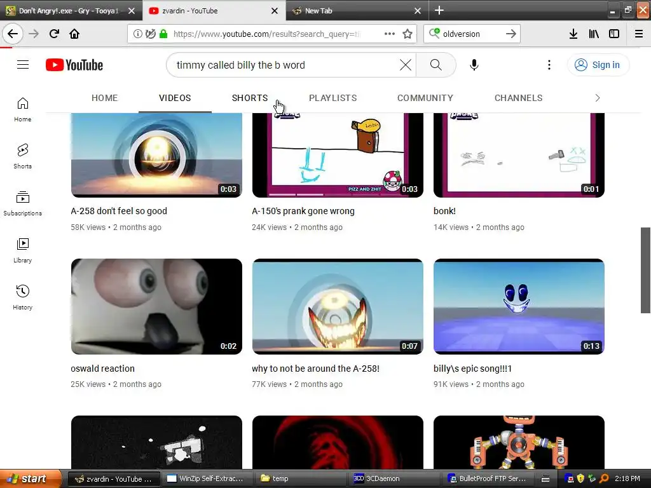This screenshot has height=488, width=651.
Task: Show site information icon in address bar
Action: click(x=137, y=34)
